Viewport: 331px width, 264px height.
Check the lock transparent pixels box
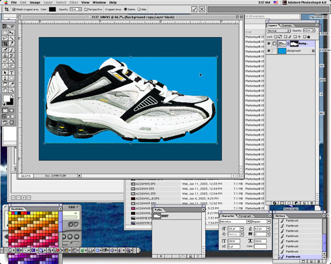click(276, 36)
